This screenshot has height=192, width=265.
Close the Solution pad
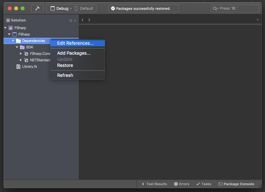coord(75,20)
